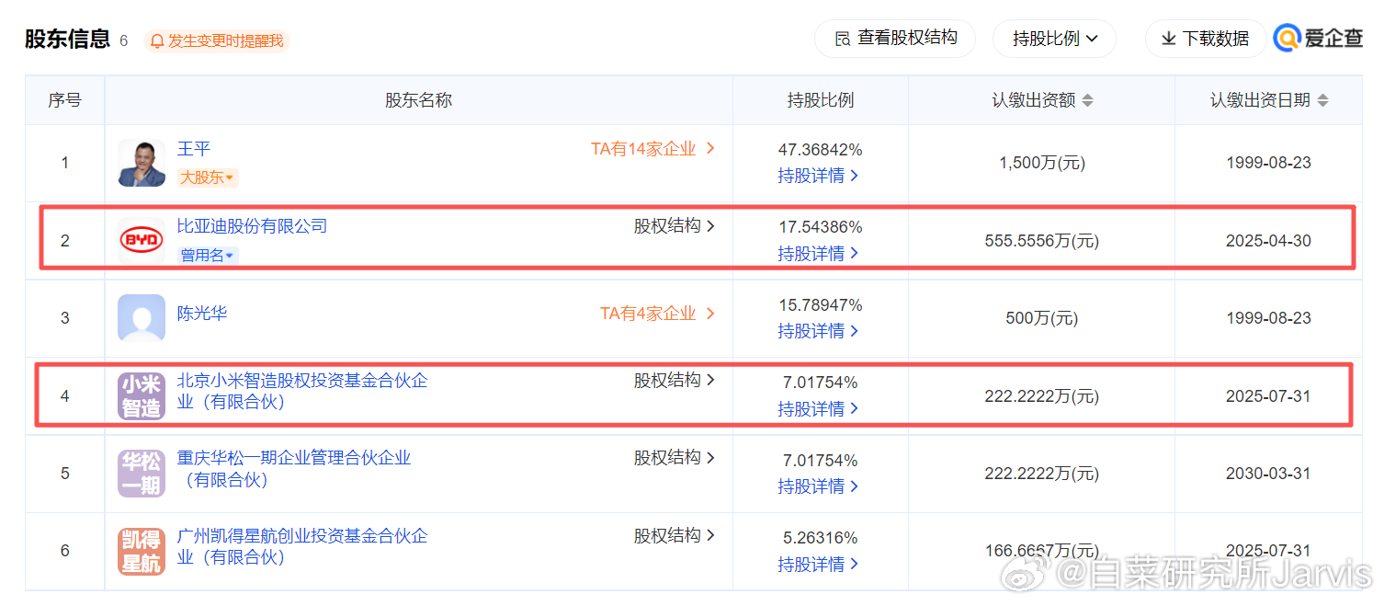
Task: Open the shareholder link 王平
Action: coord(194,149)
